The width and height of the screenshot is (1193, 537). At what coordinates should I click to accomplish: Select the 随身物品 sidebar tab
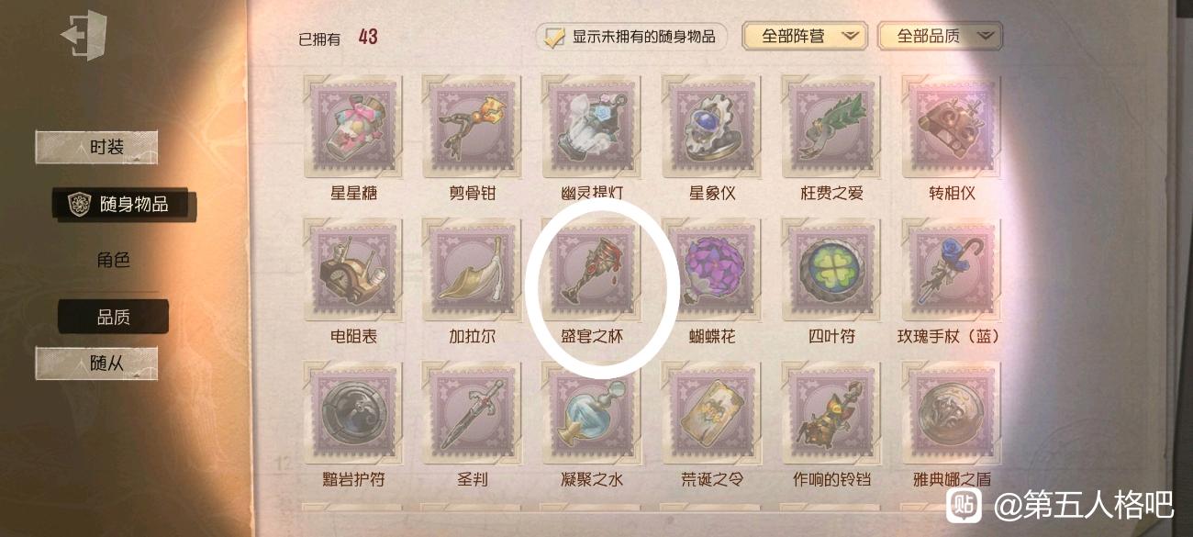[122, 204]
